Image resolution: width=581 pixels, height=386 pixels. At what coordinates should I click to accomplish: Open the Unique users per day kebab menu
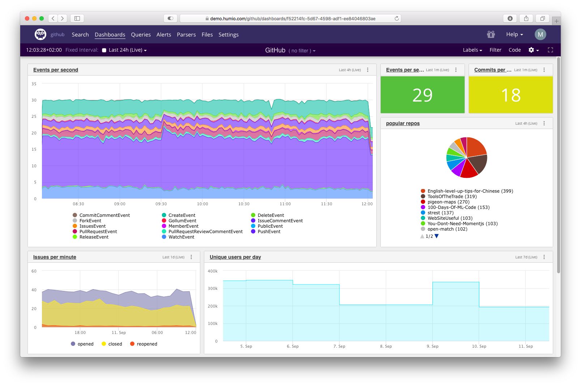(544, 257)
